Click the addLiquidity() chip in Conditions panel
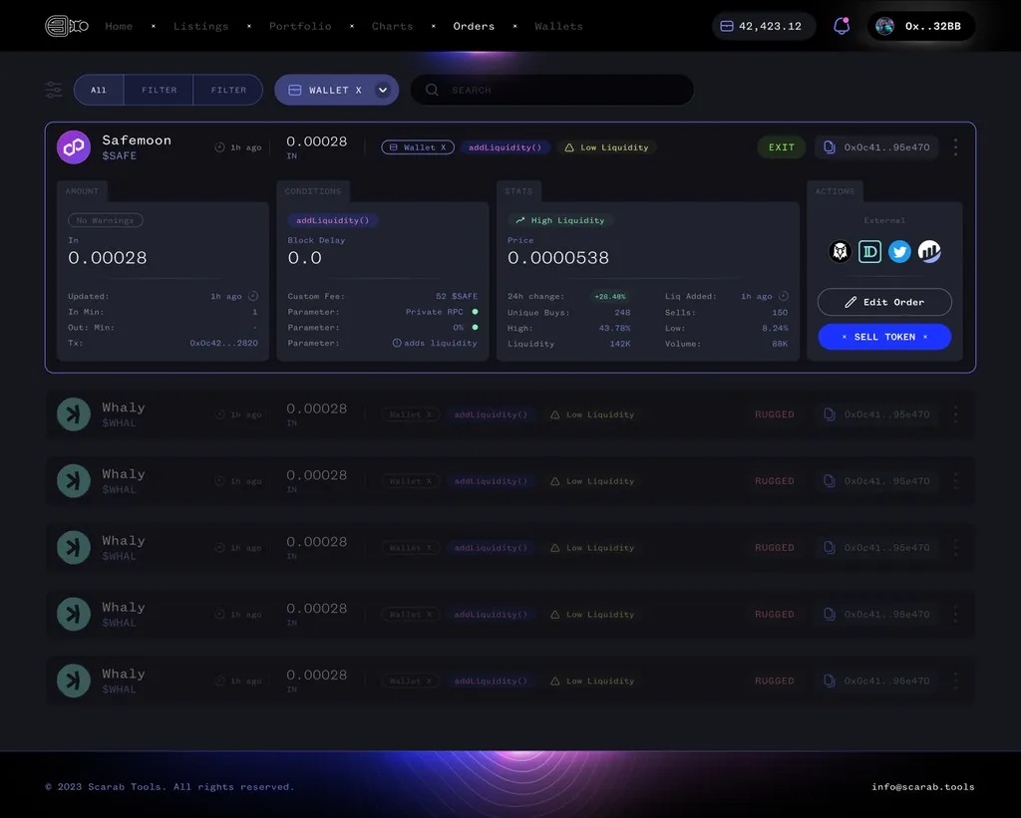This screenshot has width=1021, height=818. click(333, 220)
